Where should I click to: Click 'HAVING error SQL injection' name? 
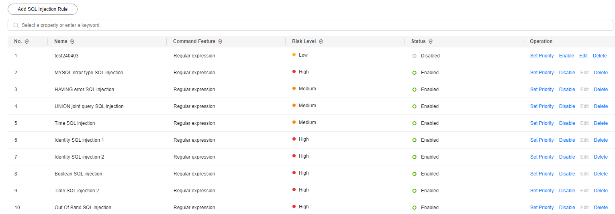[84, 90]
